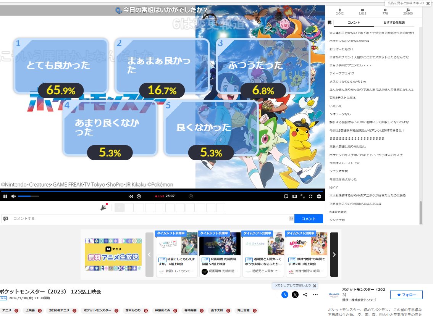Open the ad points count 778
Image resolution: width=433 pixels, height=316 pixels.
click(385, 11)
